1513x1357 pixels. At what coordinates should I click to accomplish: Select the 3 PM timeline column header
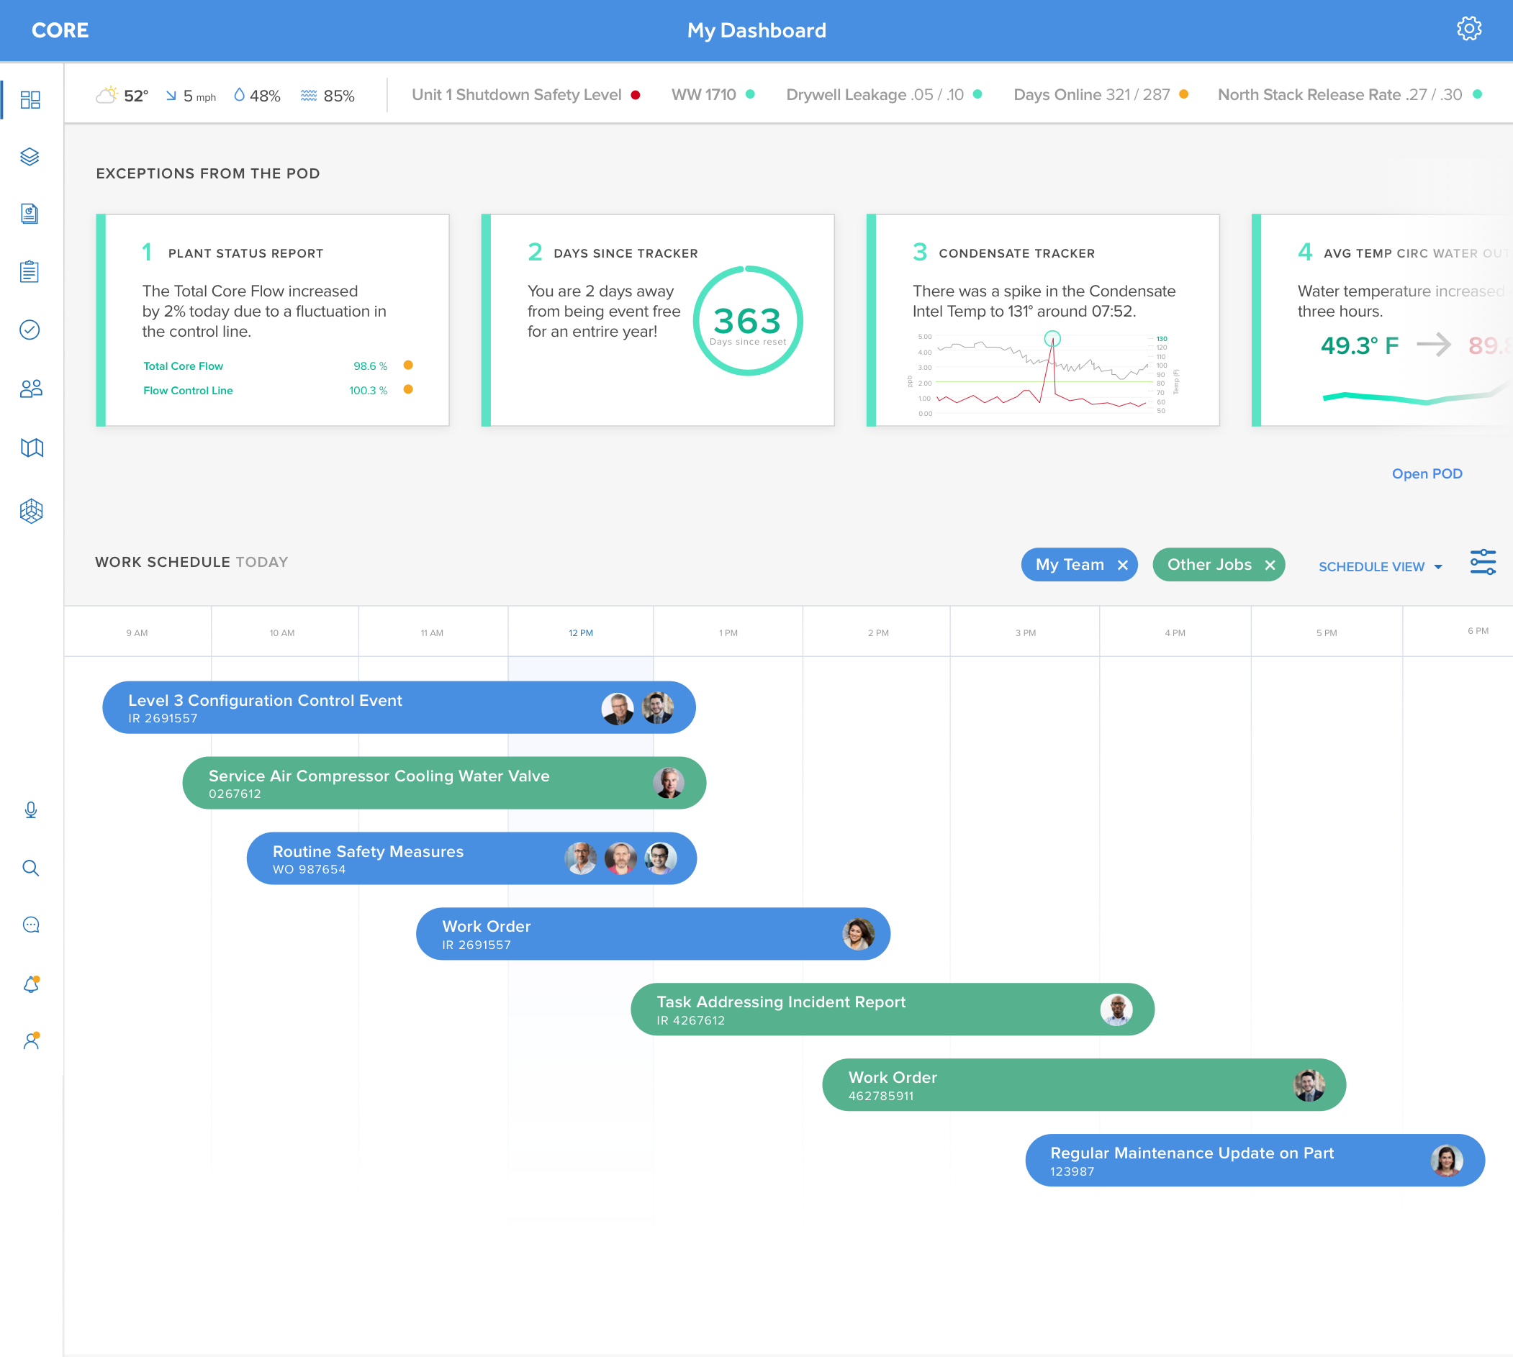(1025, 632)
